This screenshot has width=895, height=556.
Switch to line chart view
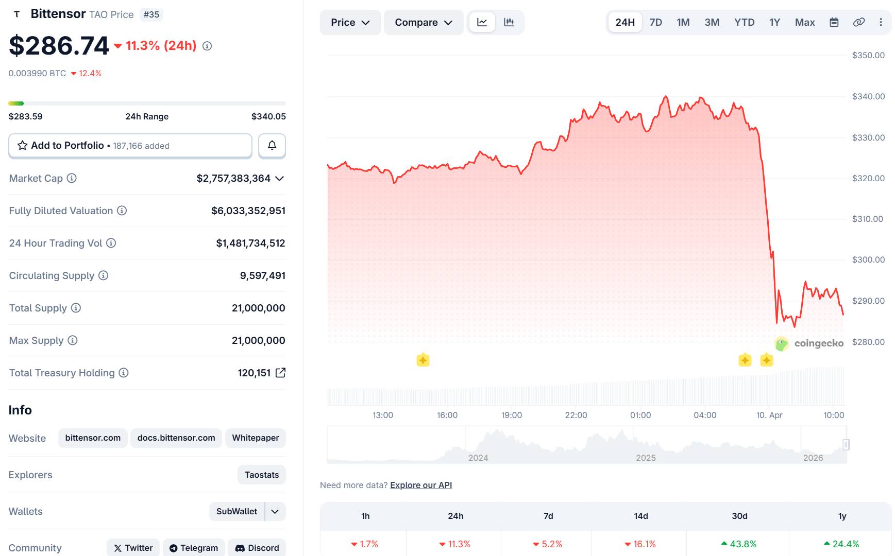(x=482, y=22)
